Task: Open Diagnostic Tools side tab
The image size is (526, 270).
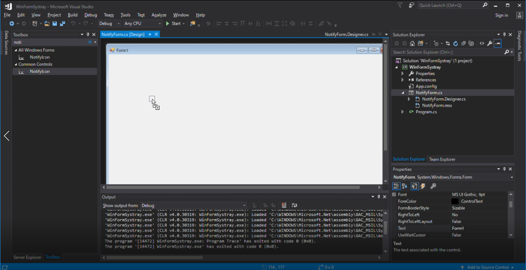Action: pyautogui.click(x=519, y=46)
